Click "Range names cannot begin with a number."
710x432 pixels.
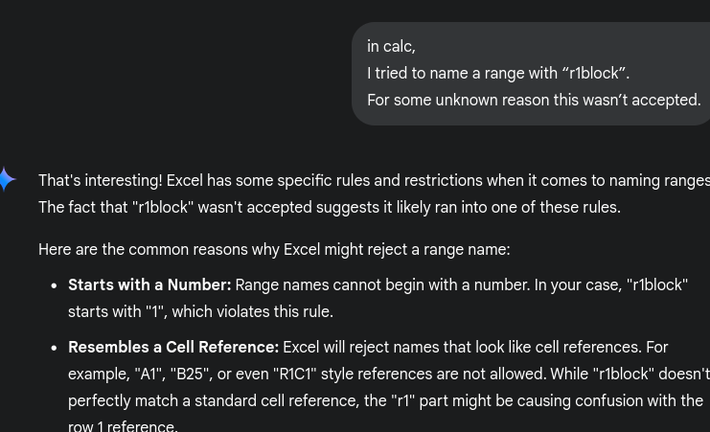pyautogui.click(x=382, y=284)
